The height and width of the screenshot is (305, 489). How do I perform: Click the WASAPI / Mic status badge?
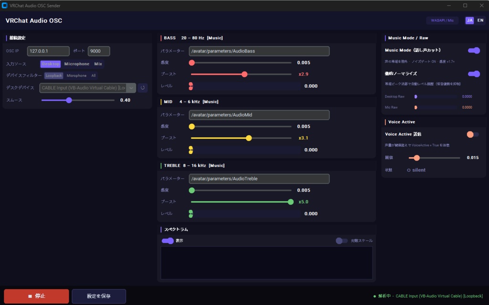[x=442, y=21]
